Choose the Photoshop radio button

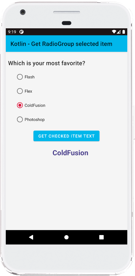(x=20, y=120)
